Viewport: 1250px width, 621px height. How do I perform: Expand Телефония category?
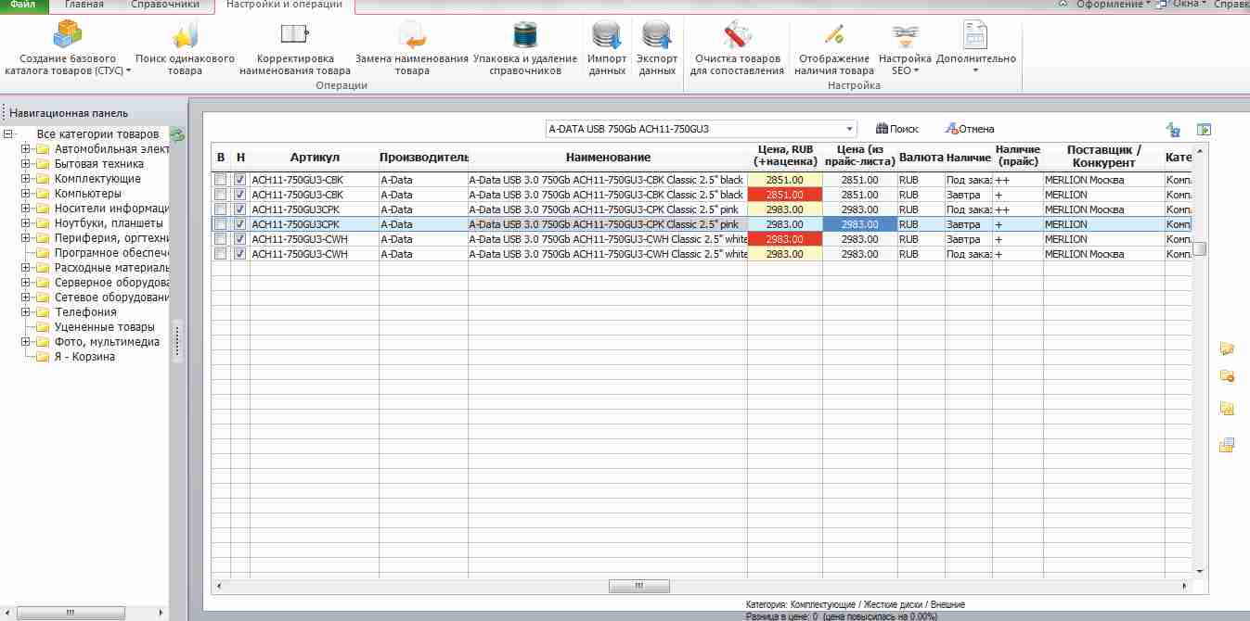pos(26,312)
